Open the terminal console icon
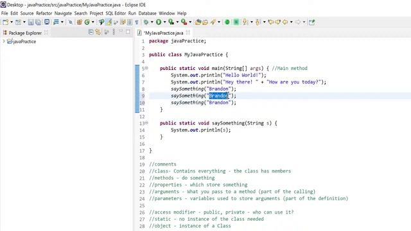Screen dimensions: 411x231 point(47,22)
